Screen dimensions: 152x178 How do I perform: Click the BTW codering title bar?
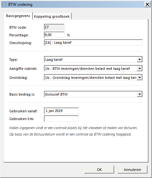pos(72,5)
